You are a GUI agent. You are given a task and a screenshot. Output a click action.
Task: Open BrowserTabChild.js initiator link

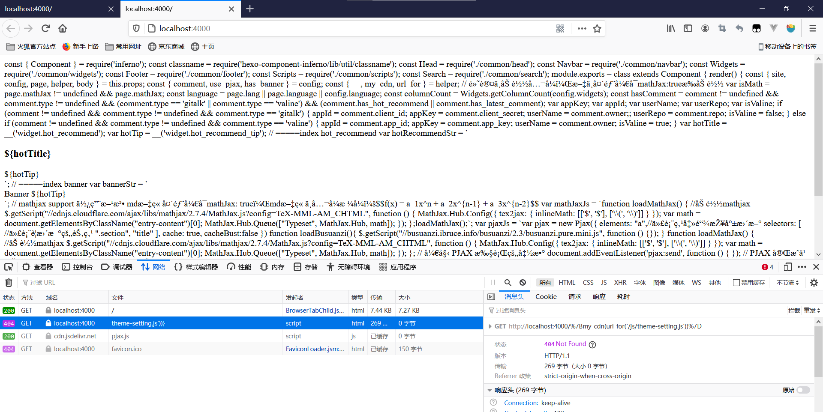(315, 310)
